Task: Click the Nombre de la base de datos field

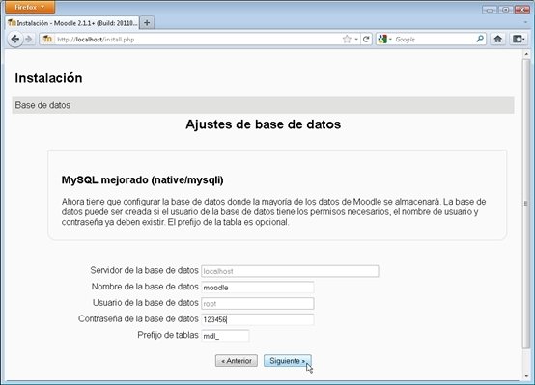Action: (258, 288)
